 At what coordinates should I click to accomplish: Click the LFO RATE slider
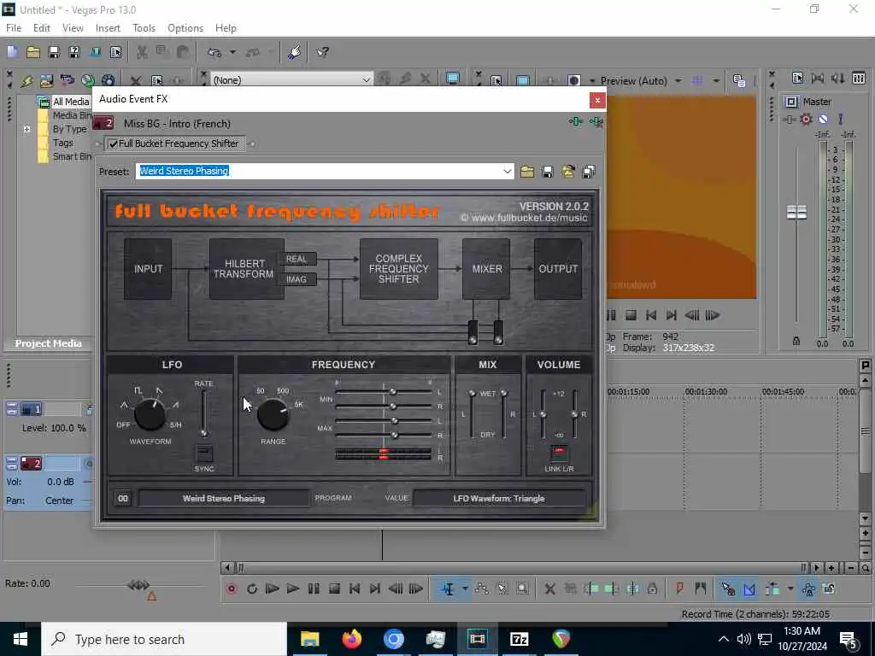204,413
